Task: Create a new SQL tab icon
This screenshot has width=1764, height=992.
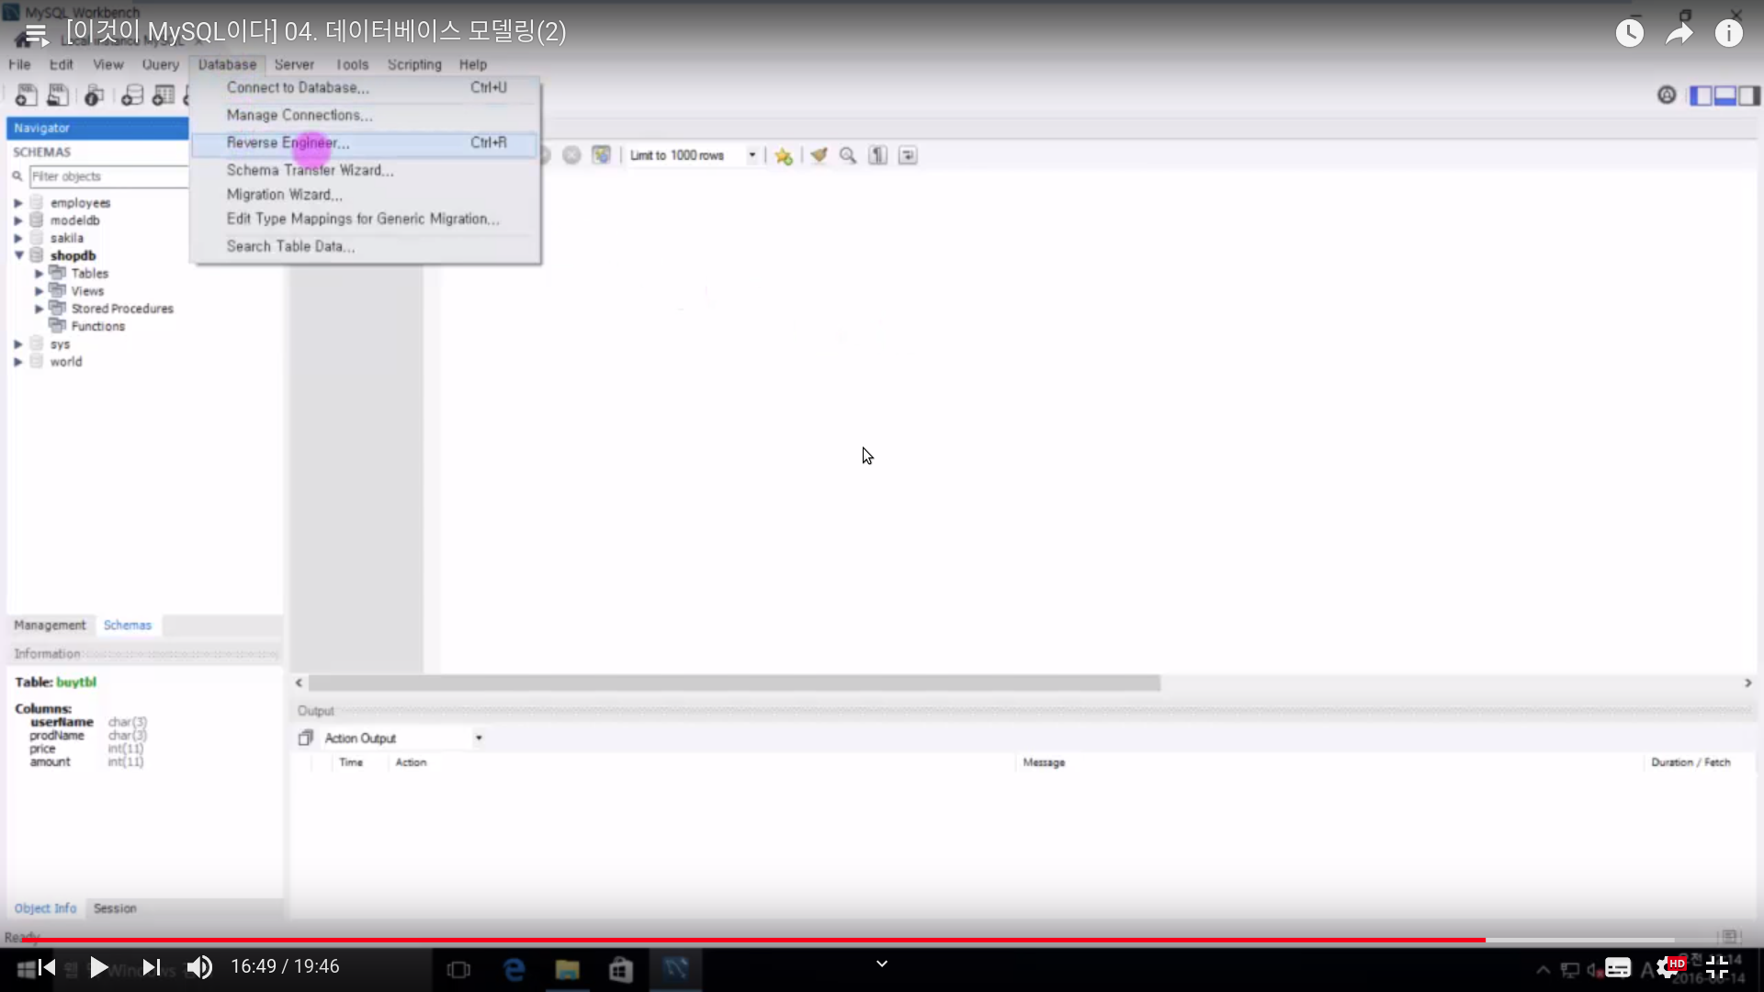Action: 26,96
